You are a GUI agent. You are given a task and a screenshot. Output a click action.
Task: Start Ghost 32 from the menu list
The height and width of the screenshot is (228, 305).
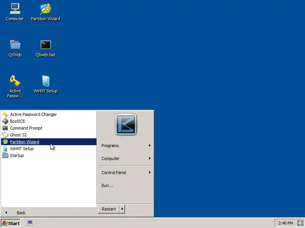coord(49,135)
